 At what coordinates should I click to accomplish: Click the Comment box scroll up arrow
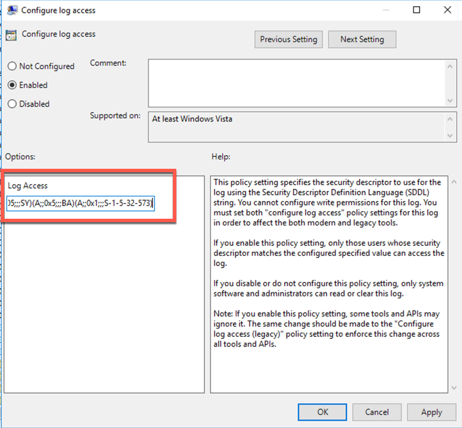pos(450,65)
